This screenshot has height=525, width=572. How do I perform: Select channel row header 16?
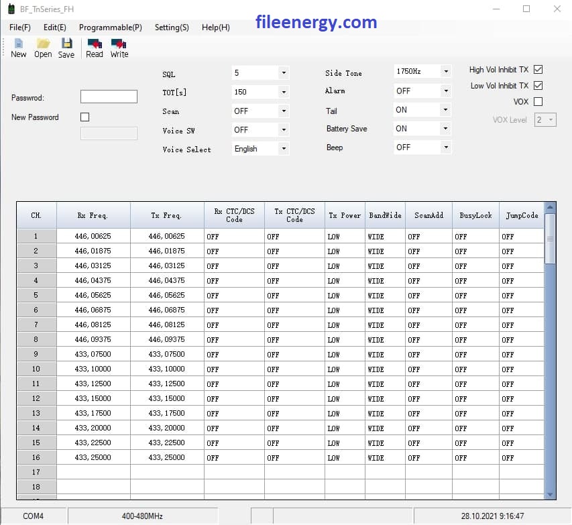click(x=36, y=457)
